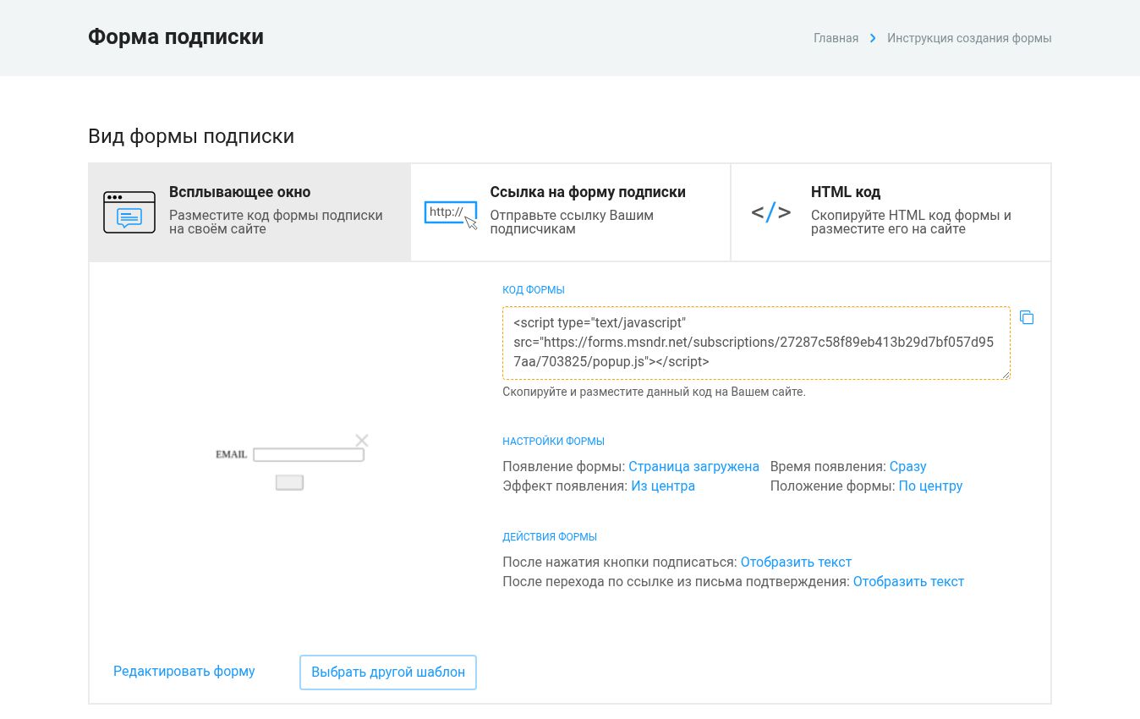The height and width of the screenshot is (719, 1140).
Task: Click the ДЕЙСТВИЯ ФОРМЫ heading
Action: point(550,537)
